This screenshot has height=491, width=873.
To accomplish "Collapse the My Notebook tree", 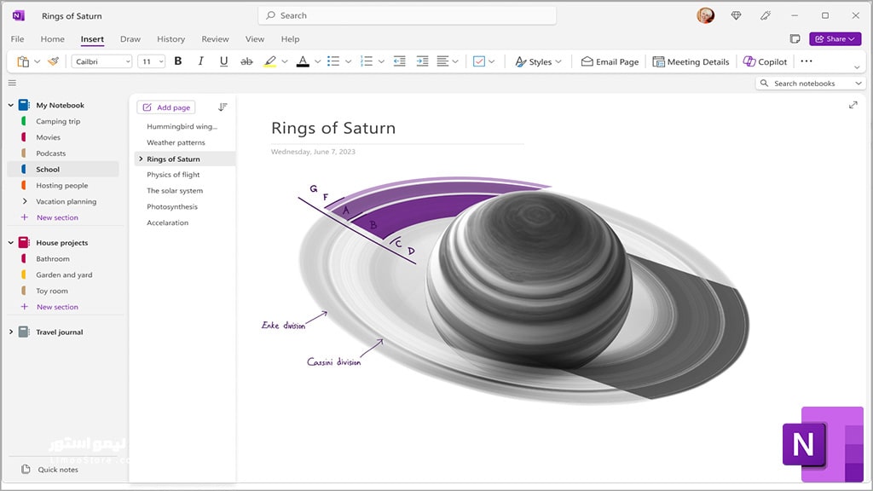I will (x=10, y=105).
